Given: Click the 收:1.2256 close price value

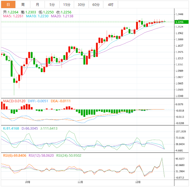Looking at the screenshot, I should pyautogui.click(x=64, y=12).
